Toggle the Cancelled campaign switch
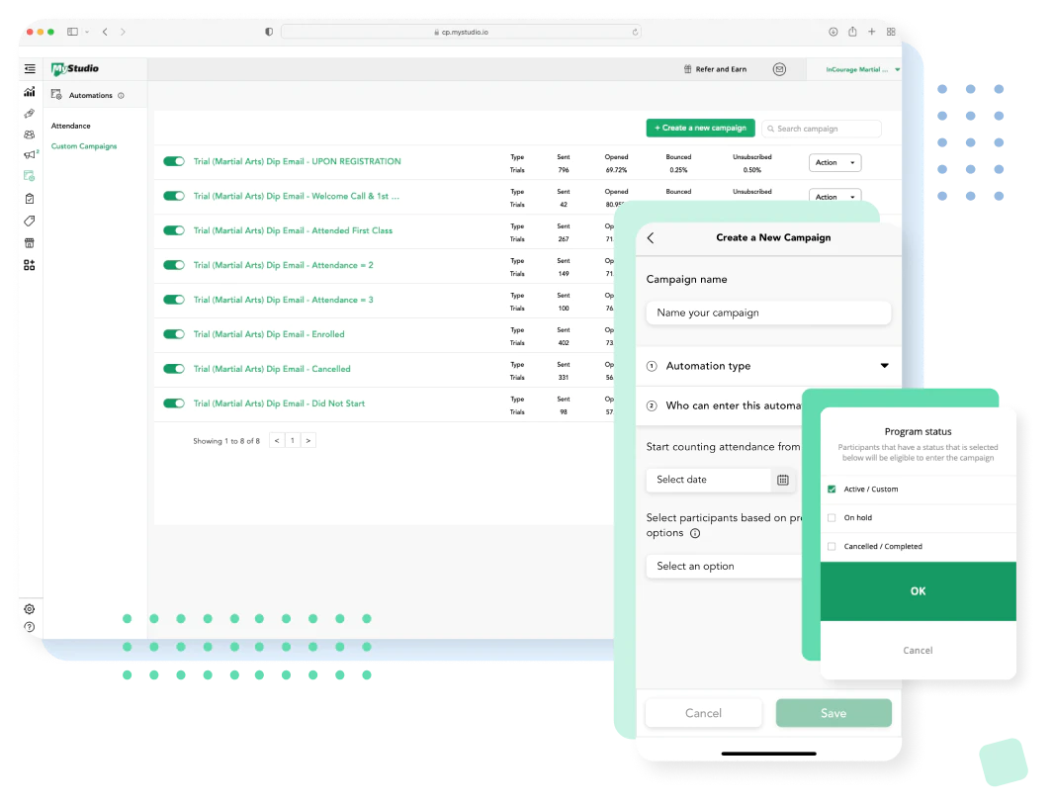This screenshot has height=805, width=1054. coord(174,369)
